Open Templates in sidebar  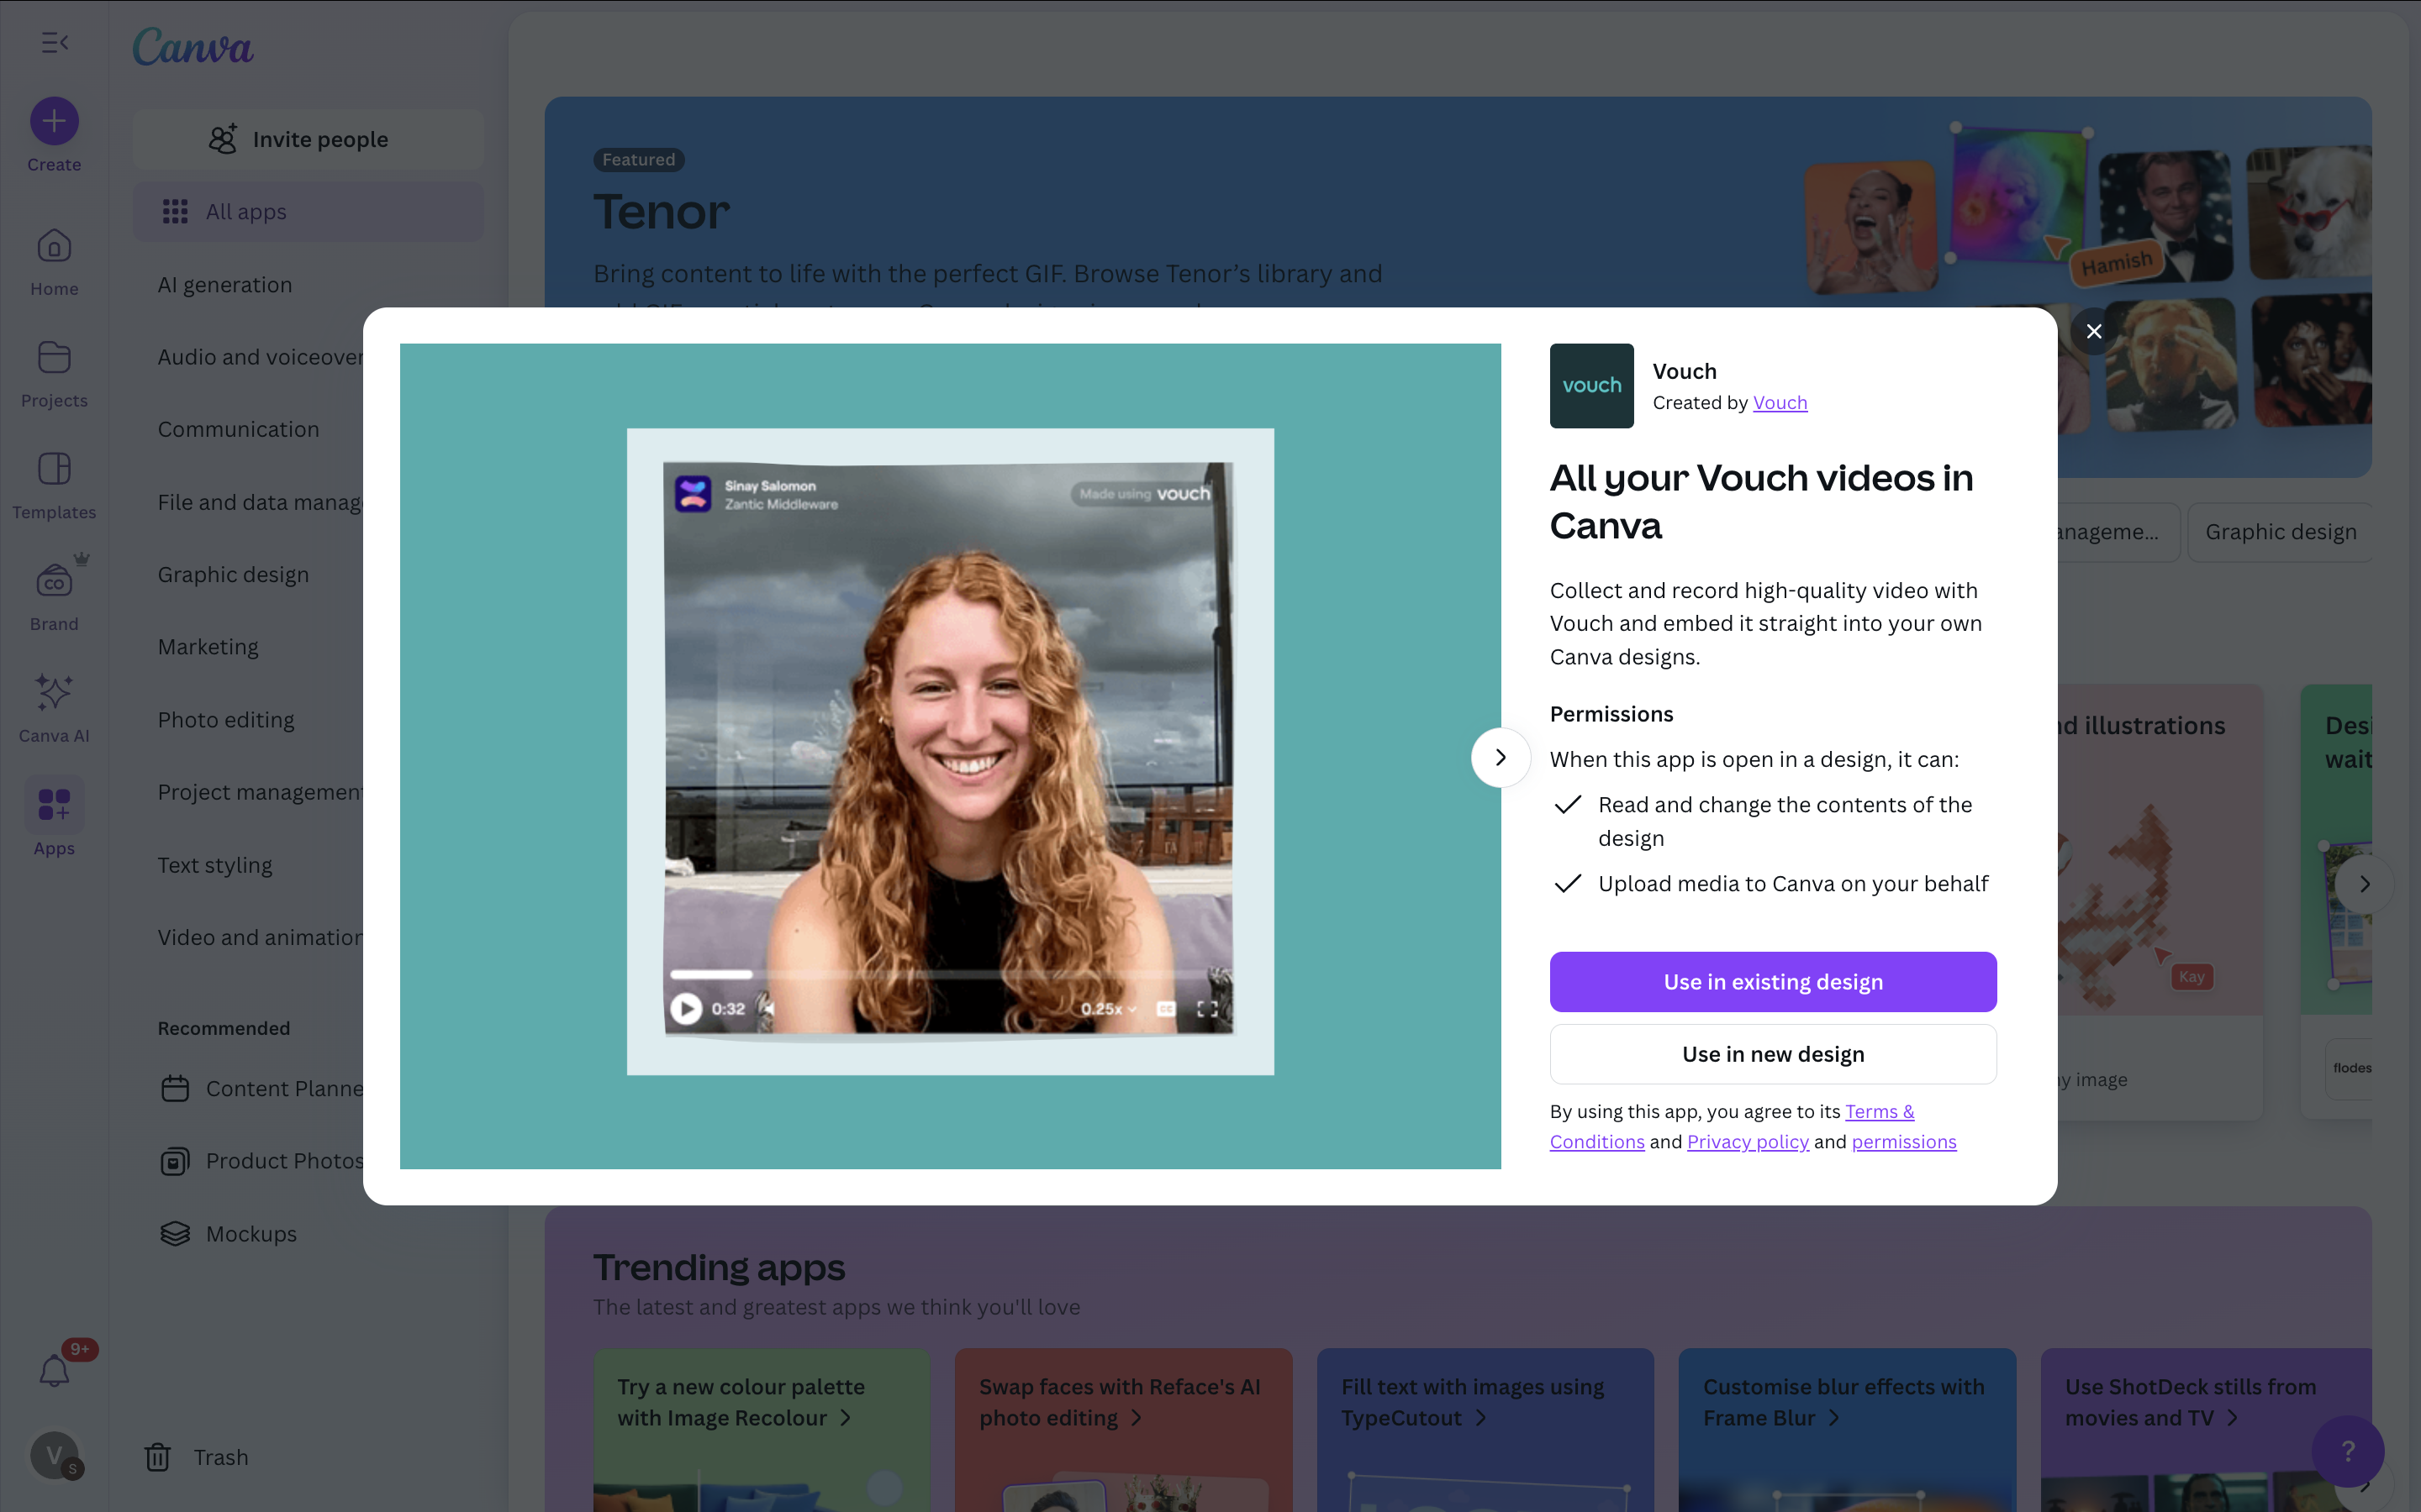[54, 486]
